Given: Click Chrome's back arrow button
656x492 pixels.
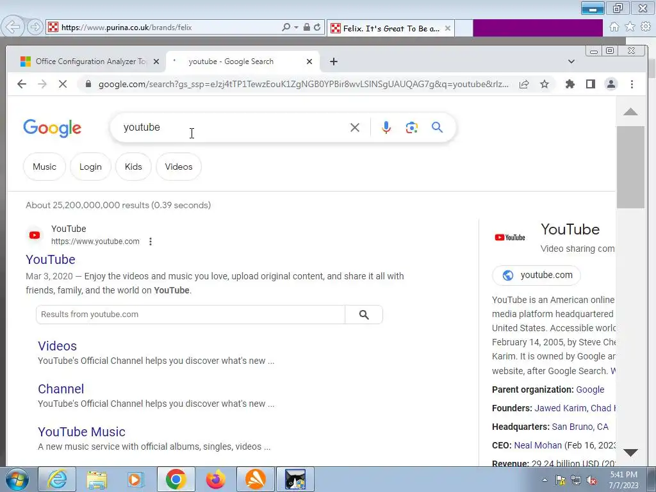Looking at the screenshot, I should 22,84.
